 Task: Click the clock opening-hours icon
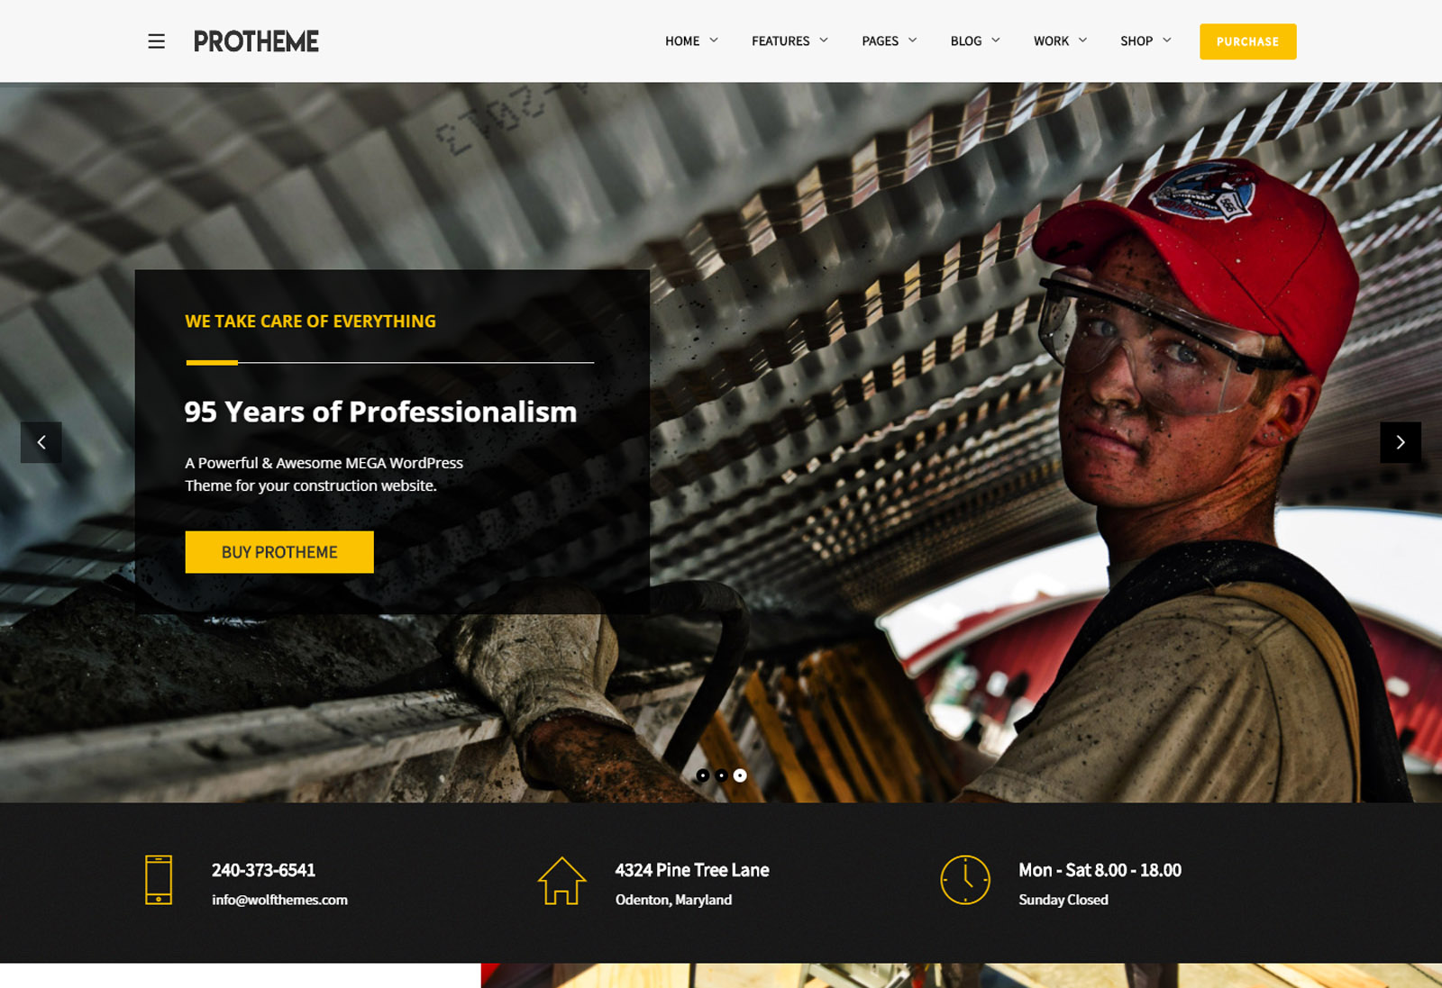pyautogui.click(x=965, y=880)
